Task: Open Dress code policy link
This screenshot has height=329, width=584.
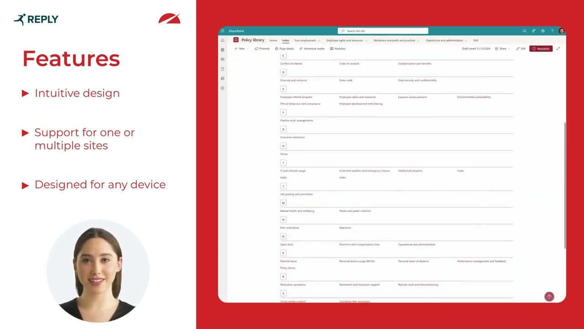Action: click(x=346, y=80)
